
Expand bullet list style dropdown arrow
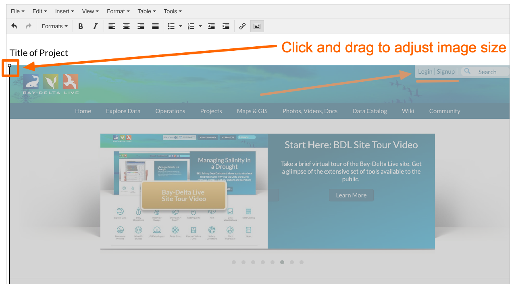pos(181,26)
